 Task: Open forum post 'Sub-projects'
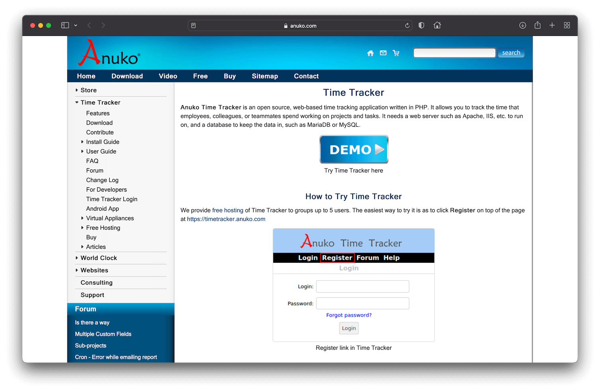[91, 346]
